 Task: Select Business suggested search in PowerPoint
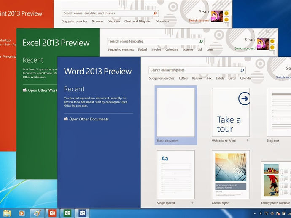click(97, 21)
